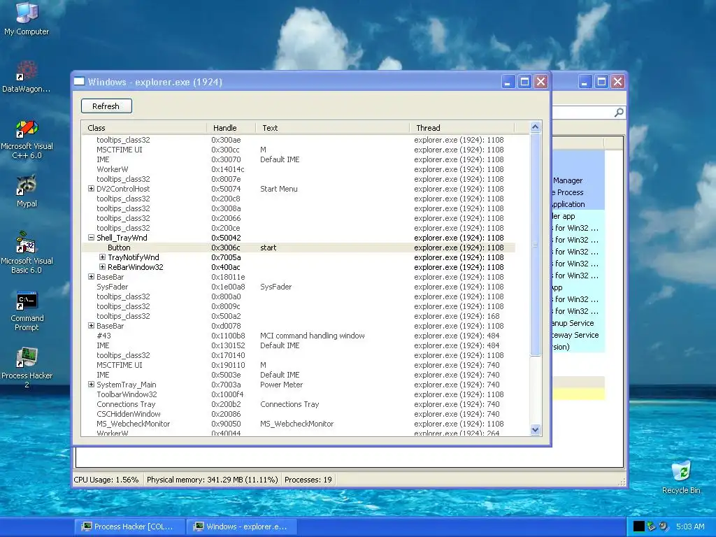Click the green network tray icon
This screenshot has height=537, width=716.
point(652,527)
